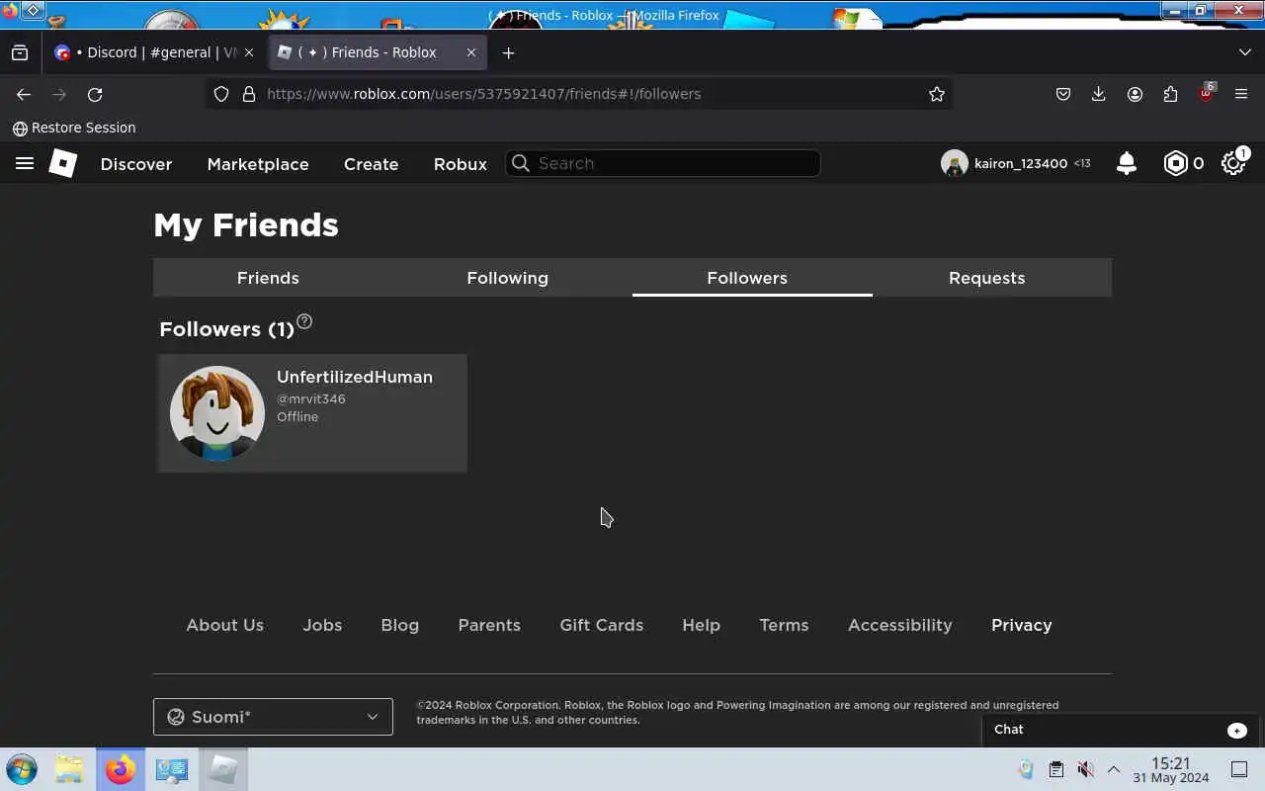The height and width of the screenshot is (791, 1265).
Task: Select the Friends tab
Action: pos(268,278)
